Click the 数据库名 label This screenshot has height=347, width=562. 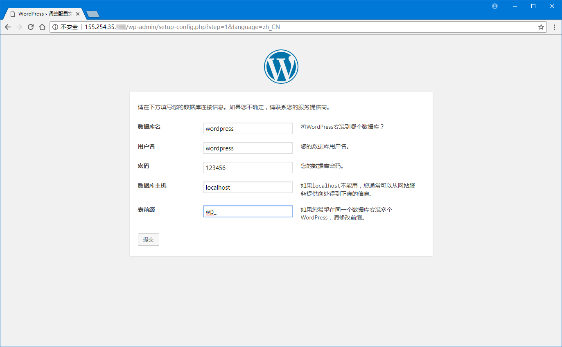149,127
